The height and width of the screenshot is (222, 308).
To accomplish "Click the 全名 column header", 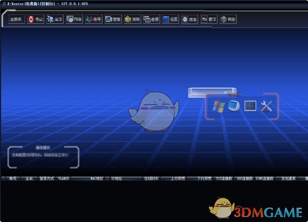I will [x=29, y=178].
